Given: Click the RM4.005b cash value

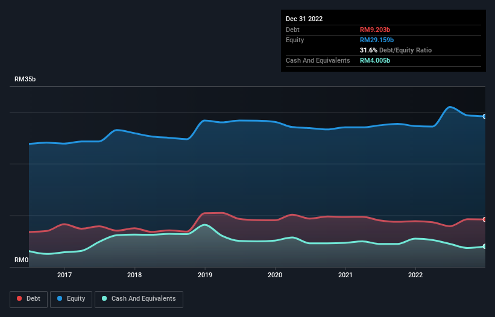Looking at the screenshot, I should pyautogui.click(x=375, y=60).
